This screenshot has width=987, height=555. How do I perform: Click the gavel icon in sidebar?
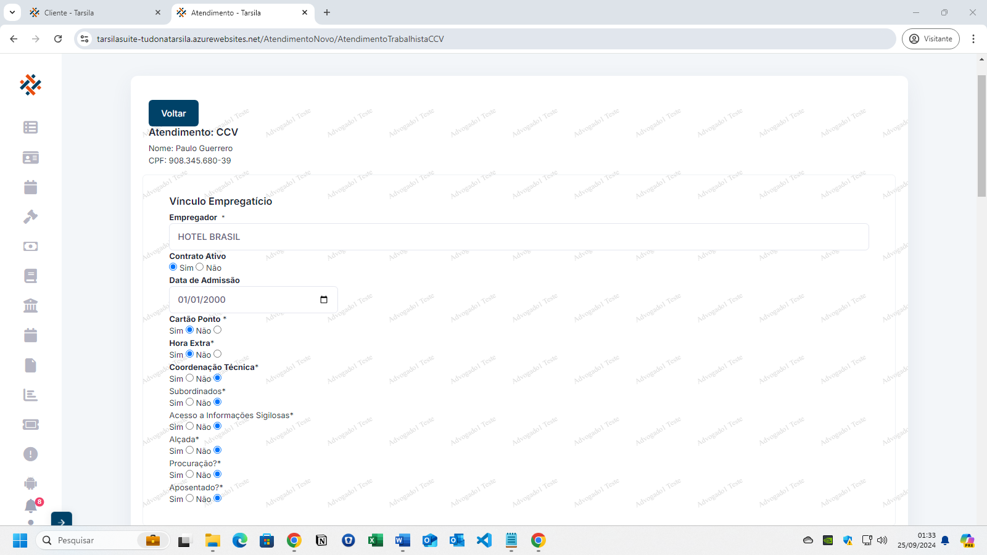[x=30, y=216]
